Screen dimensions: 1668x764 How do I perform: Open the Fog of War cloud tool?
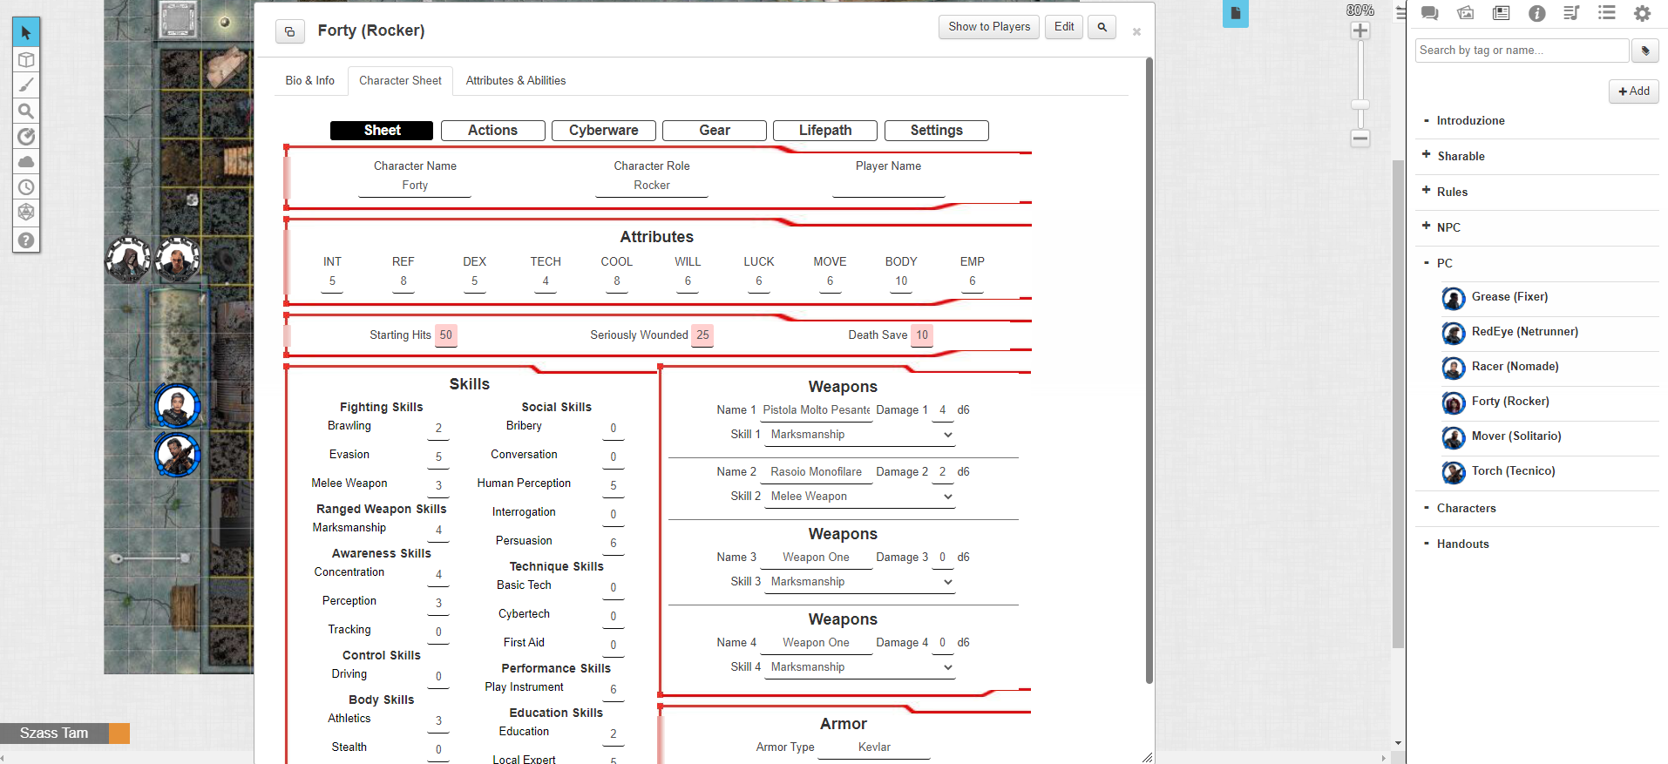26,161
